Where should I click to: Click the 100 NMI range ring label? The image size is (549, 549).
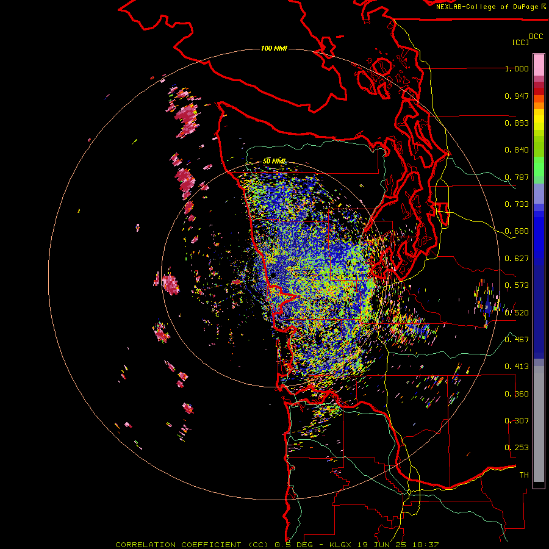(274, 48)
